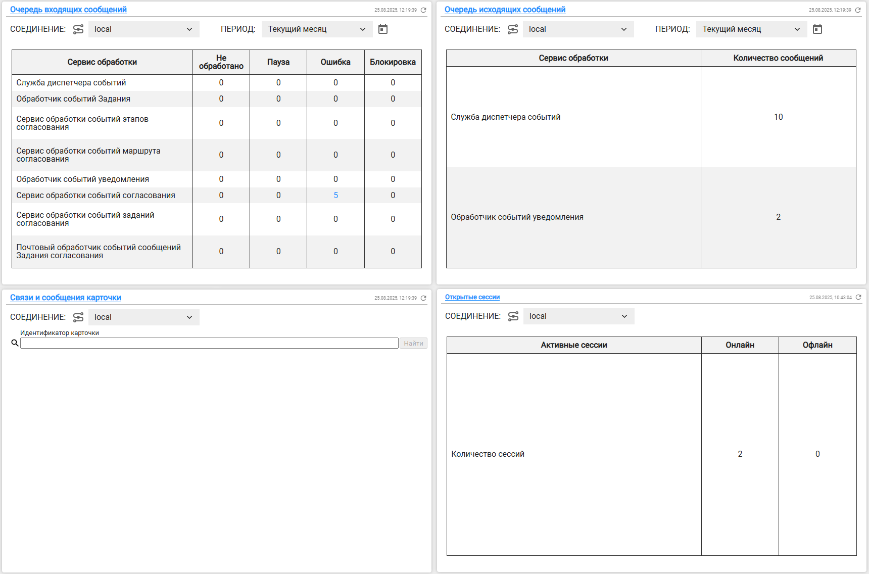This screenshot has width=869, height=574.
Task: Expand period dropdown in incoming queue panel
Action: click(x=317, y=29)
